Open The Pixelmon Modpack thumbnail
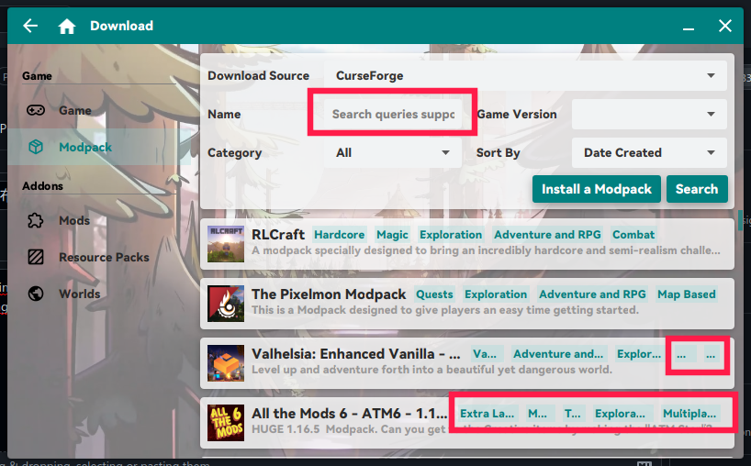751x466 pixels. (x=226, y=304)
